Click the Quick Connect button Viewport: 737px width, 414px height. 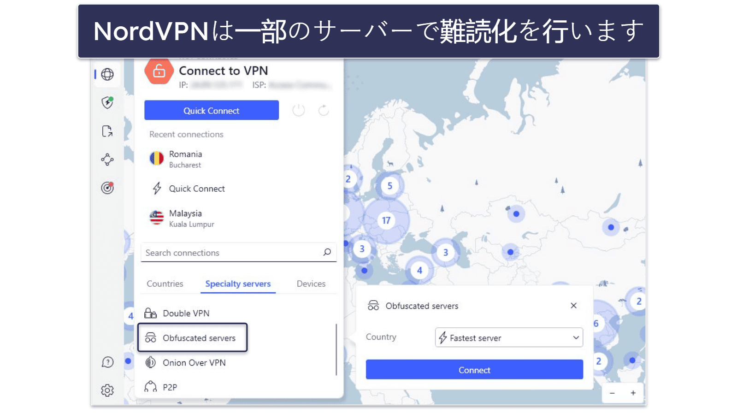pos(212,110)
